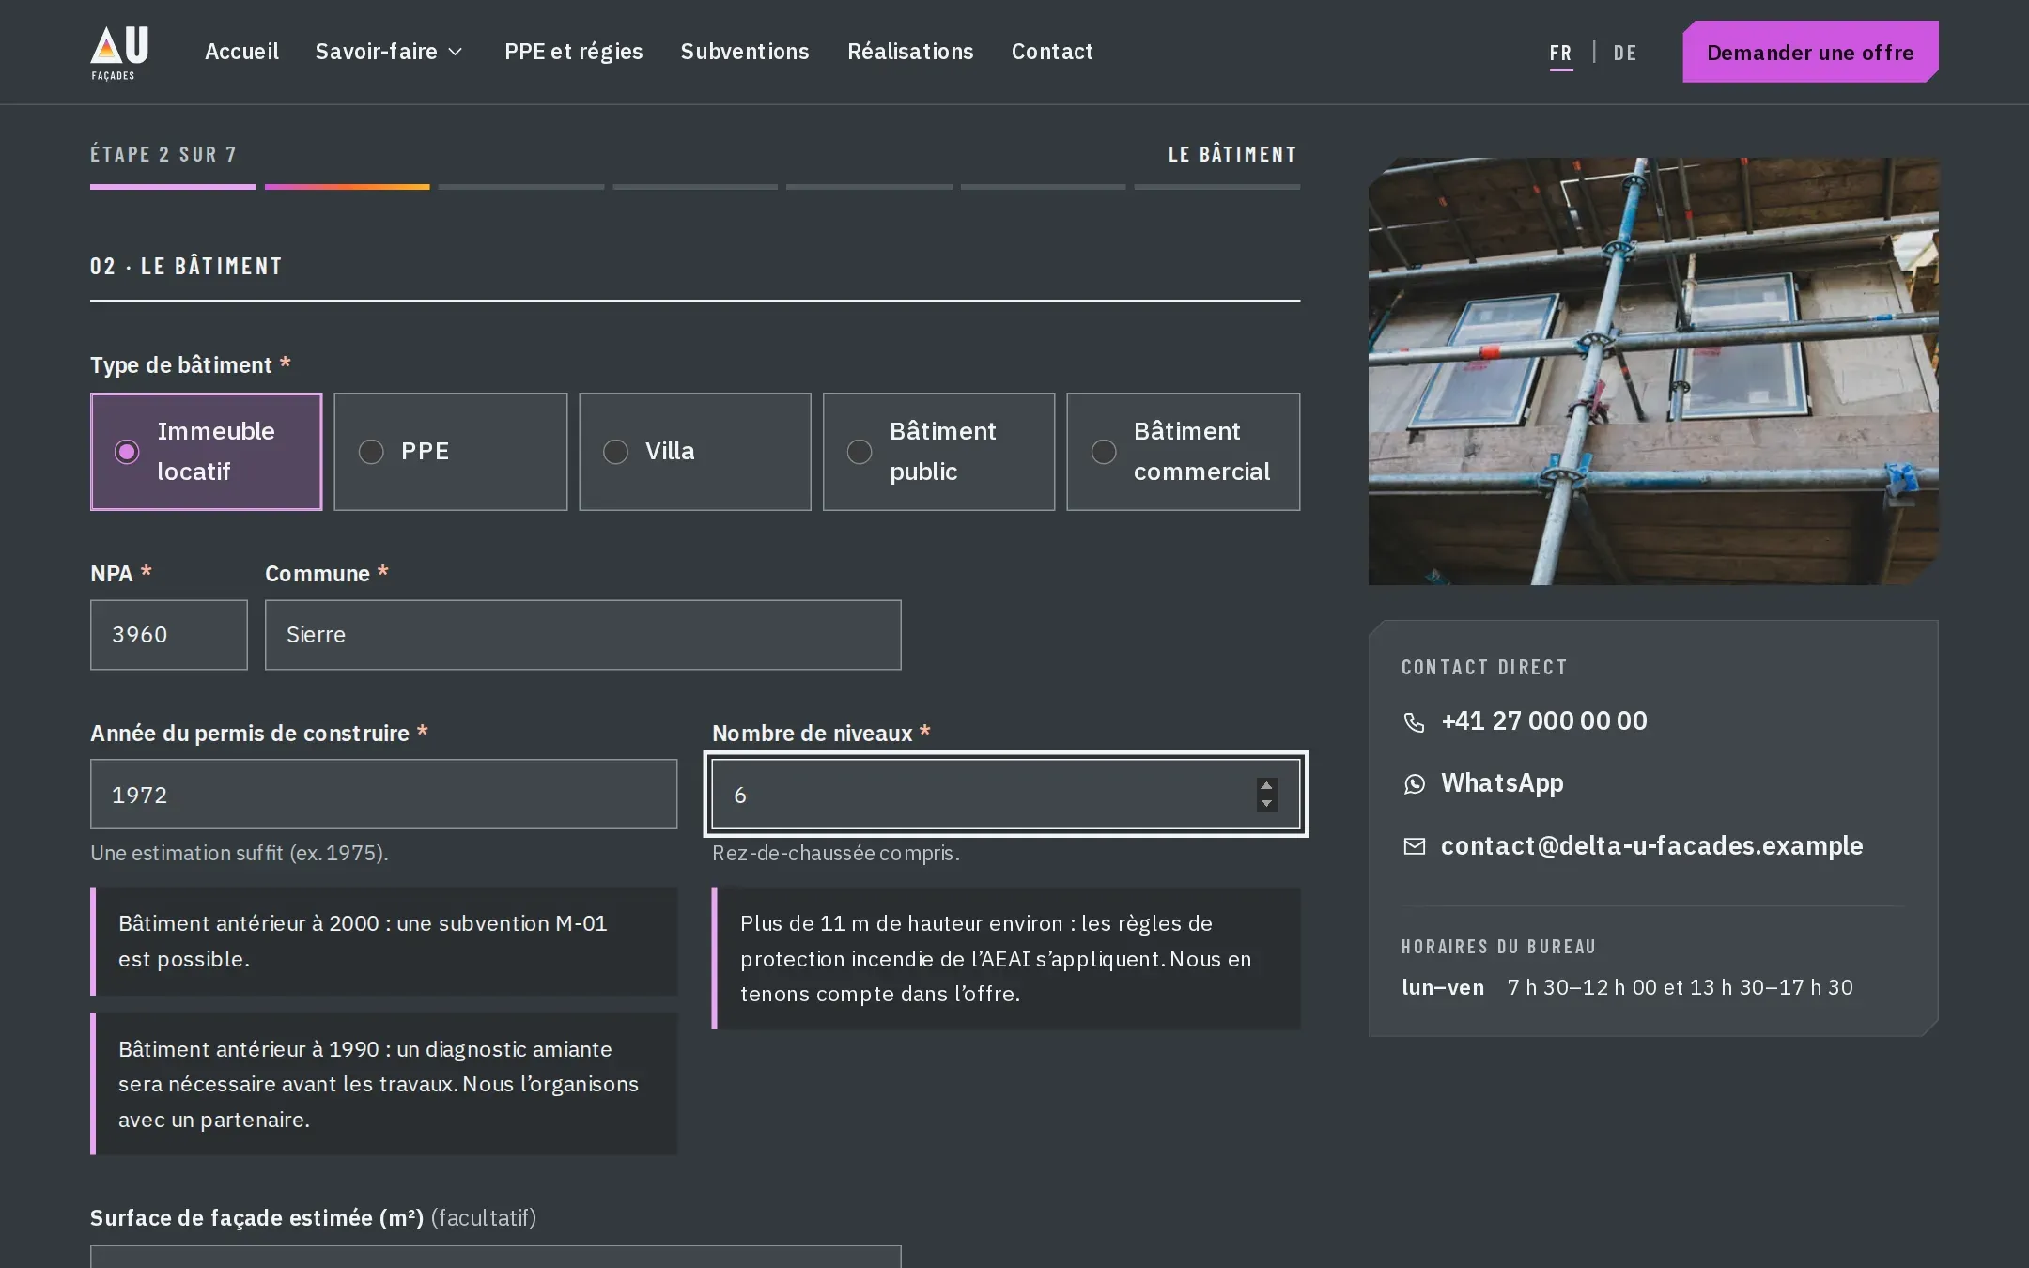
Task: Click the AU Façades logo
Action: [x=119, y=53]
